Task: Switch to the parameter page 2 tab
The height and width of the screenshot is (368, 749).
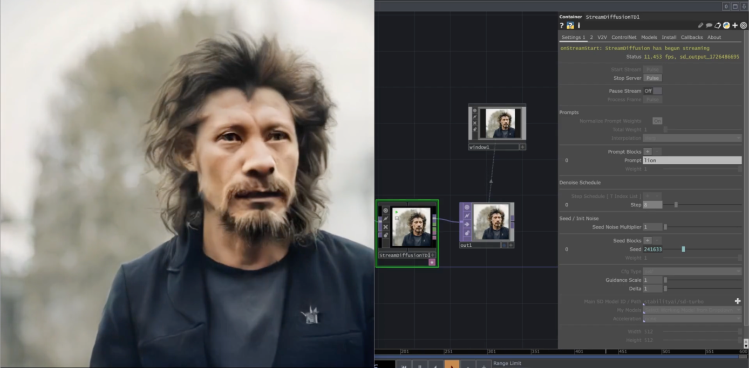Action: pyautogui.click(x=591, y=37)
